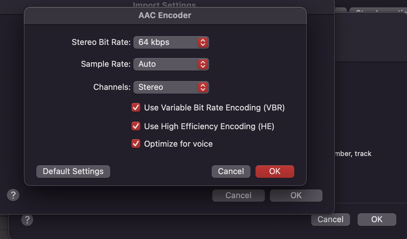Screen dimensions: 407x239
Task: Uncheck Use High Efficiency Encoding (HE)
Action: 136,126
